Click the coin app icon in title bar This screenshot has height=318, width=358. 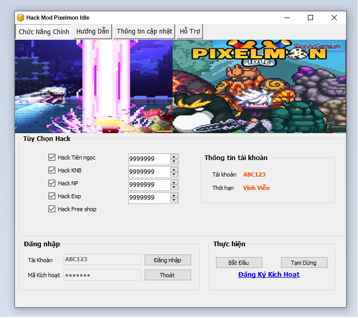(x=21, y=18)
